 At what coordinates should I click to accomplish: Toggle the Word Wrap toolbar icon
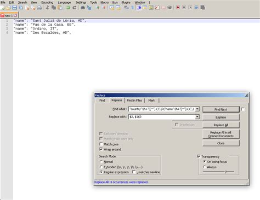(126, 8)
